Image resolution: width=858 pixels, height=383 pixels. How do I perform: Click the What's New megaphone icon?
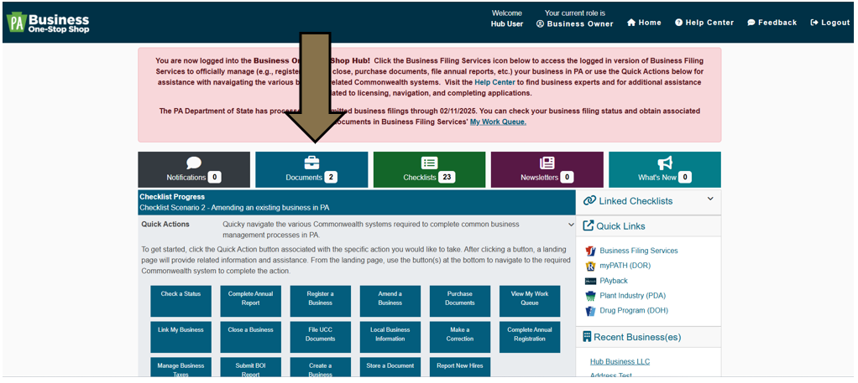(x=665, y=163)
